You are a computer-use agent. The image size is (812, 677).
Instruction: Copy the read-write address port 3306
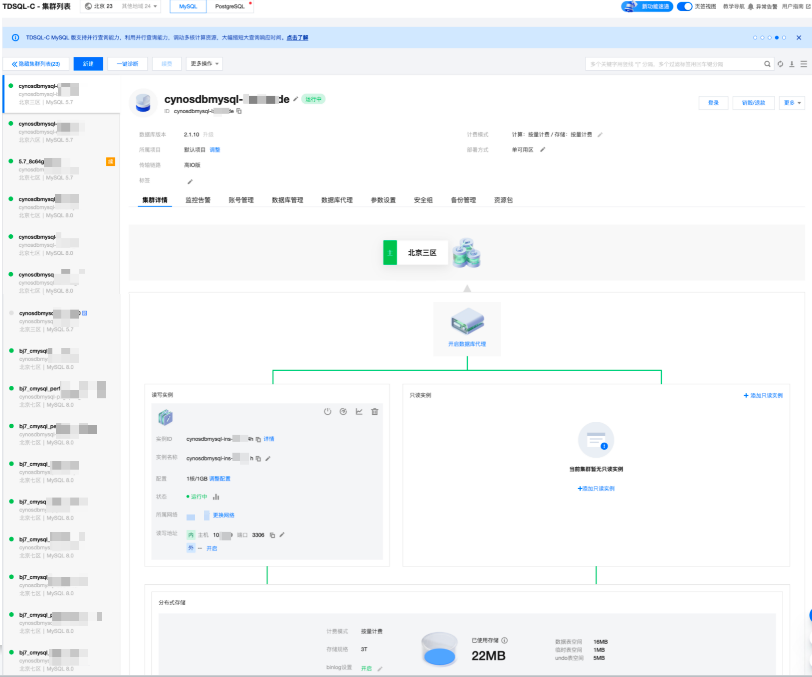coord(272,535)
